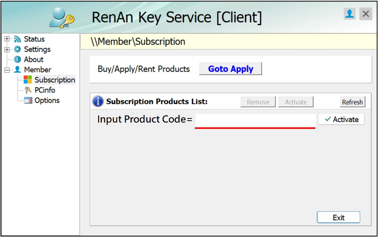Screen dimensions: 378x237
Task: Click the Subscription colored windows icon
Action: 28,80
